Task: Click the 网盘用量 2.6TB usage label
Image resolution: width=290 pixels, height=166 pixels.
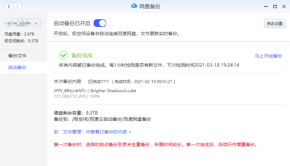Action: coord(19,34)
